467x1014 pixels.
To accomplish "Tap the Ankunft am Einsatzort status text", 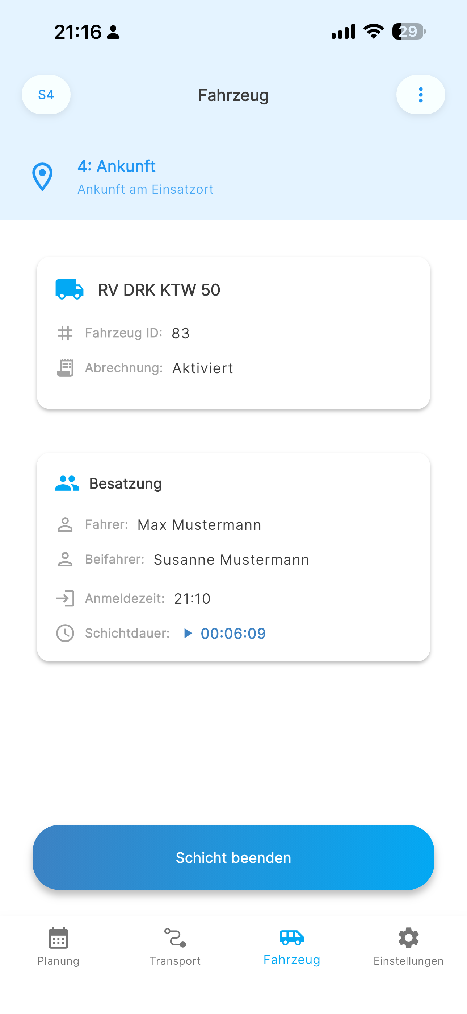I will coord(146,189).
